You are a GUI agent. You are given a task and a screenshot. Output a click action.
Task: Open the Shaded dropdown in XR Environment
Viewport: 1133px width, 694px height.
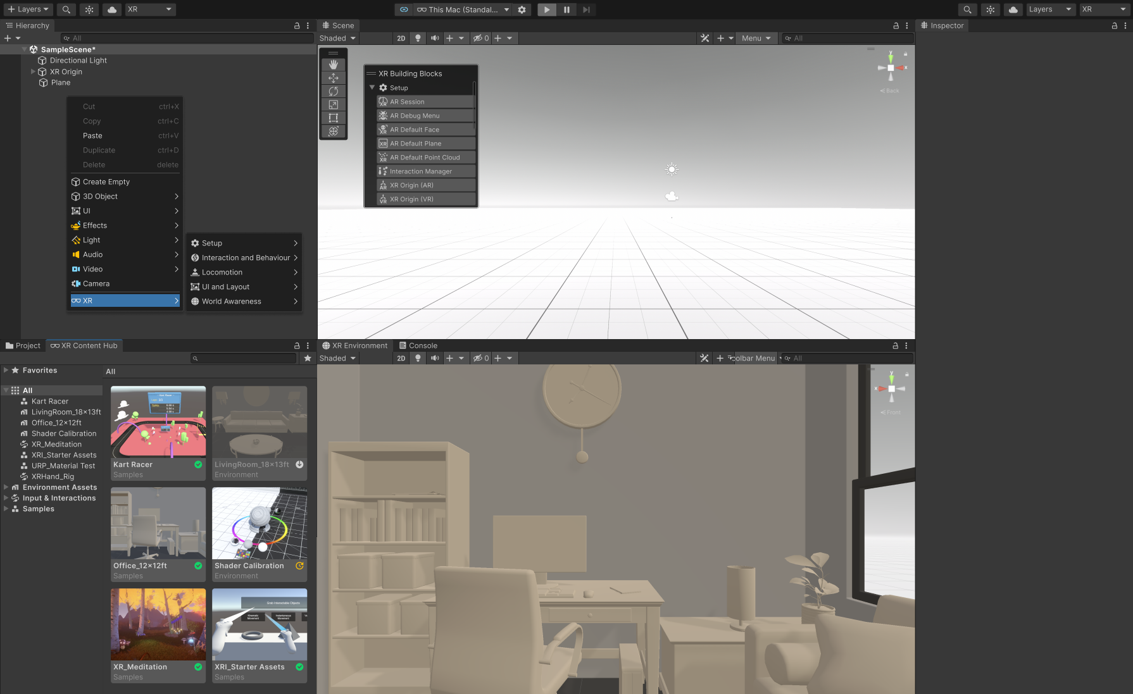337,358
